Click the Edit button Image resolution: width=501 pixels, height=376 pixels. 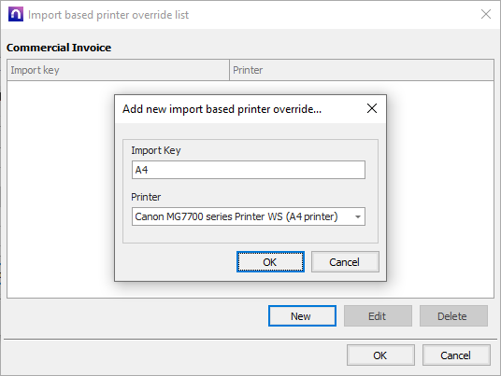point(378,316)
